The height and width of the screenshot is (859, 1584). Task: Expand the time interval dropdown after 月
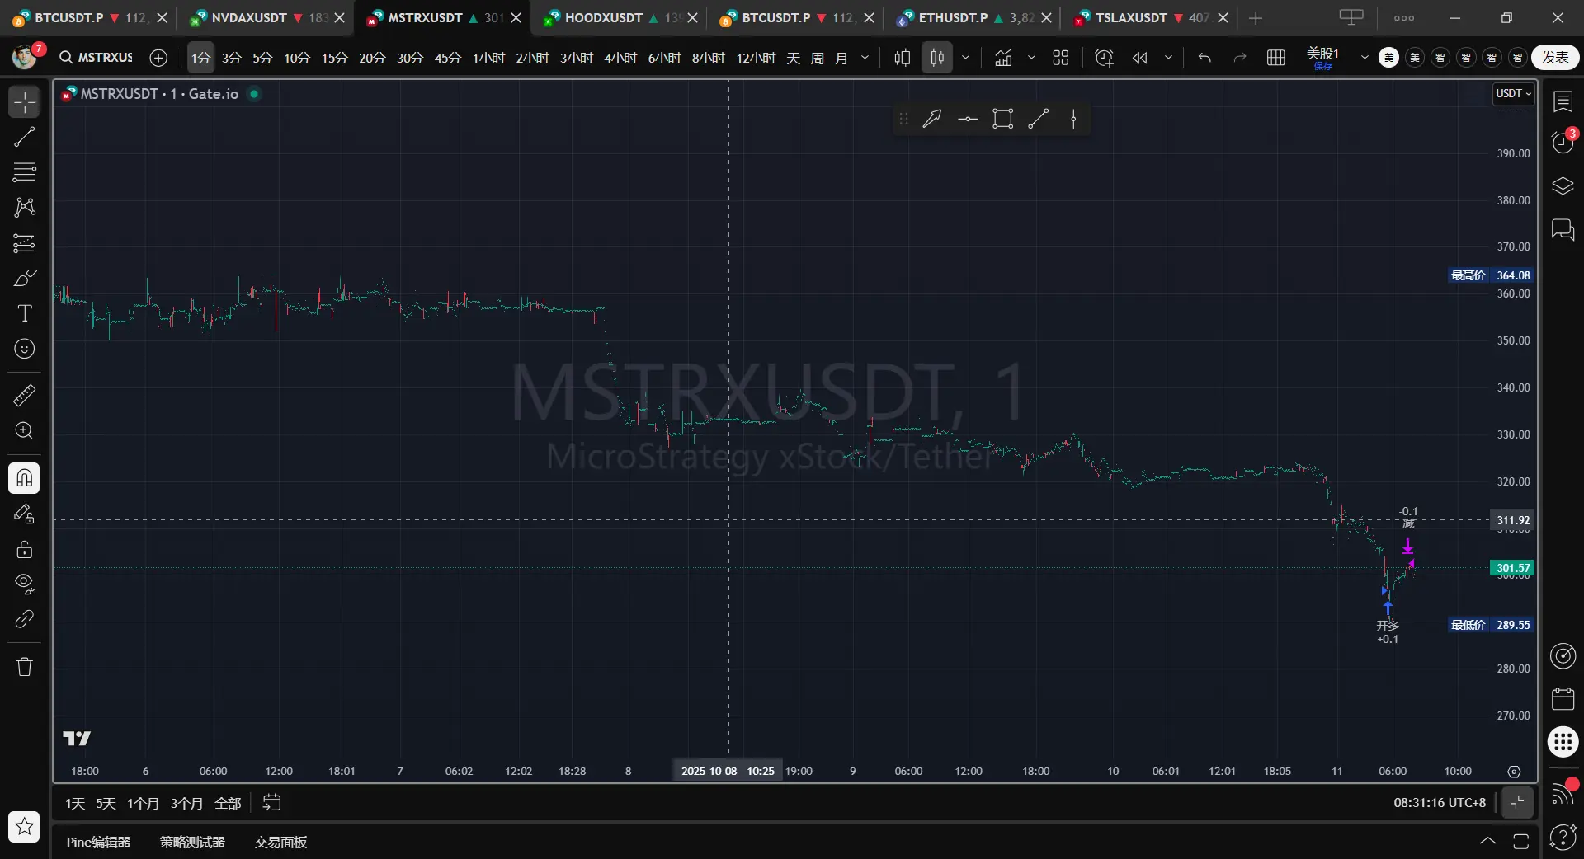coord(865,58)
